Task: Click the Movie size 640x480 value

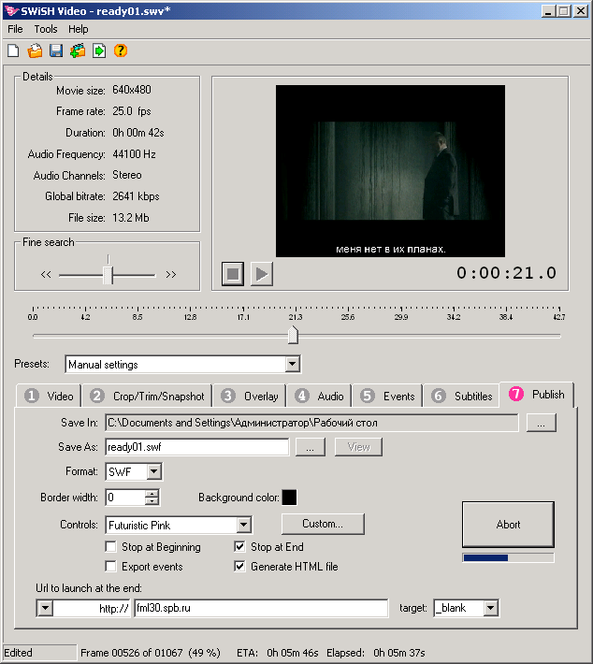Action: click(132, 90)
